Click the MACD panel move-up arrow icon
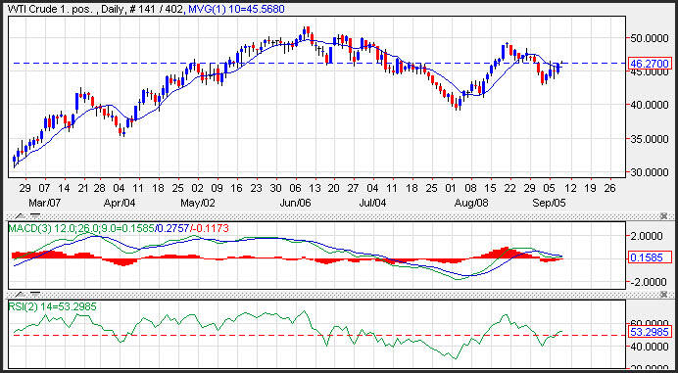Viewport: 678px width, 373px height. click(x=20, y=216)
